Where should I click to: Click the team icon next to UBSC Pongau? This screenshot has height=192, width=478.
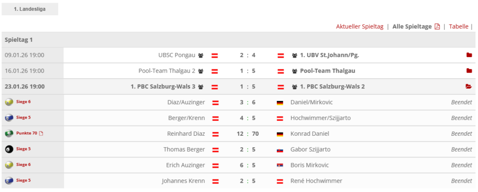pos(201,55)
